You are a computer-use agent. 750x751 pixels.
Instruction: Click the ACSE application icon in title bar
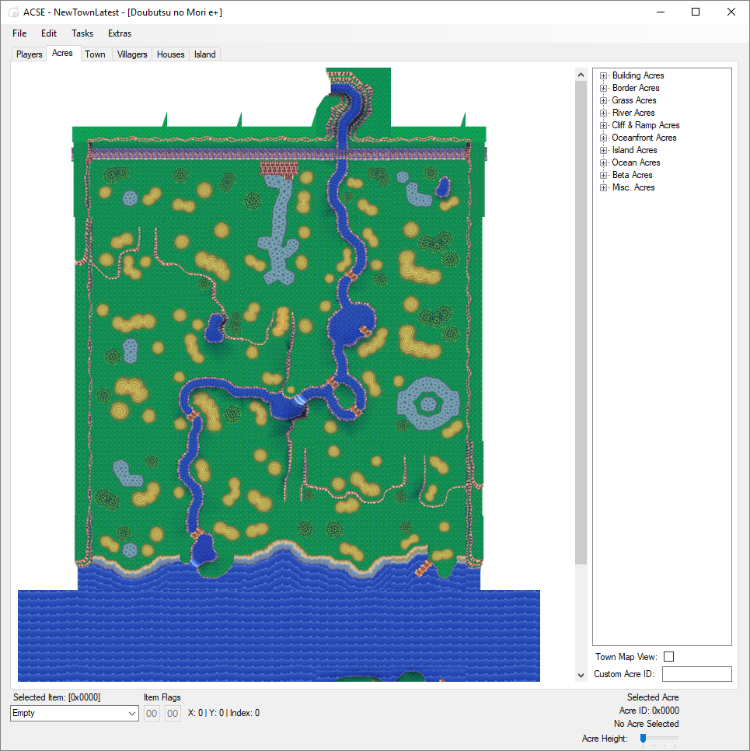pos(13,12)
